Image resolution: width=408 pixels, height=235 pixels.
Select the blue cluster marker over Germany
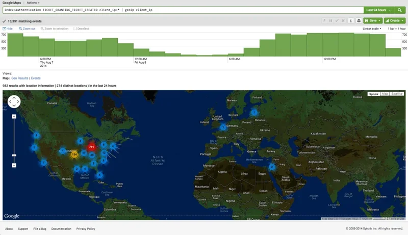pyautogui.click(x=223, y=127)
